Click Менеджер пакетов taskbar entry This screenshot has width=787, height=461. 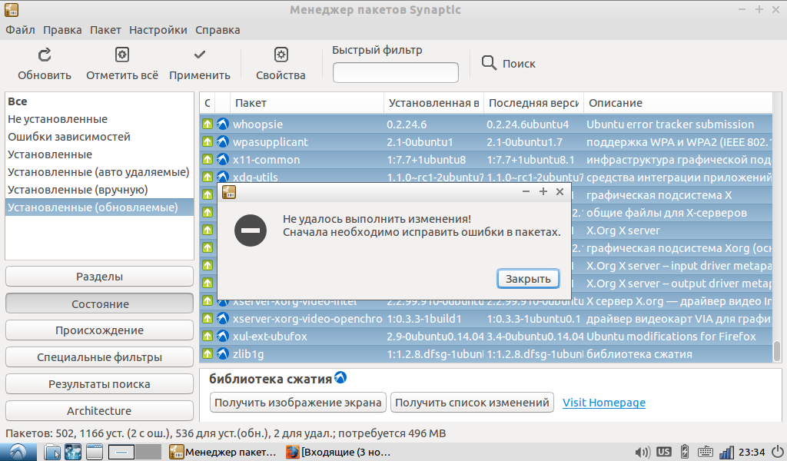pos(223,452)
